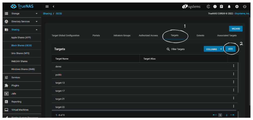Viewport: 253px width, 120px height.
Task: Switch to the Portals tab
Action: click(96, 36)
